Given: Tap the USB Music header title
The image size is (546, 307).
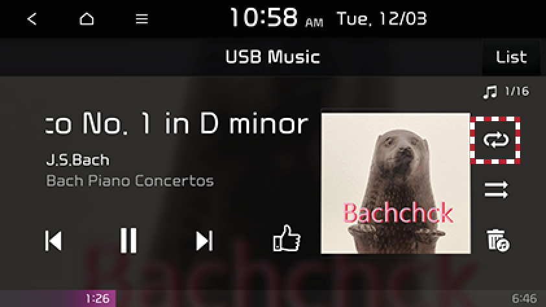Looking at the screenshot, I should pos(272,56).
